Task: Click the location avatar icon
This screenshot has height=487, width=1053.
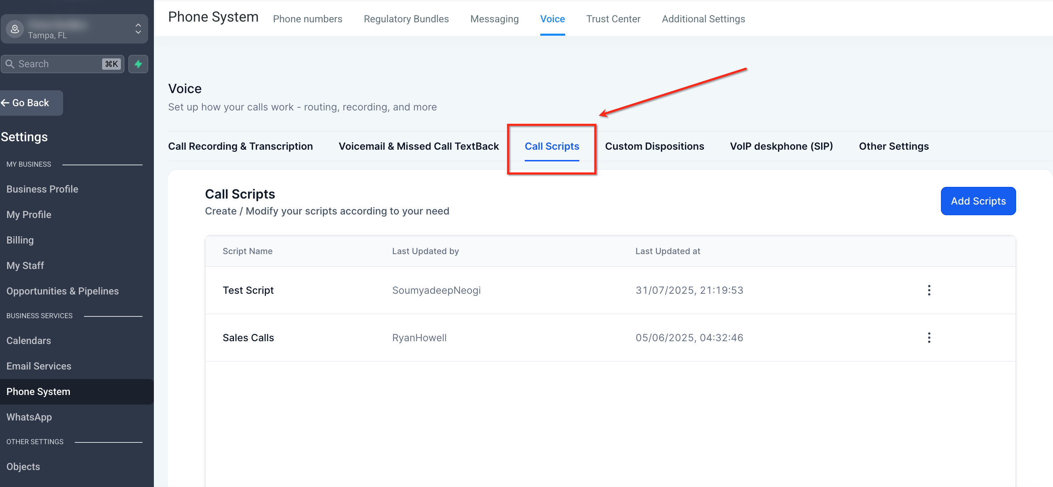Action: [x=15, y=29]
